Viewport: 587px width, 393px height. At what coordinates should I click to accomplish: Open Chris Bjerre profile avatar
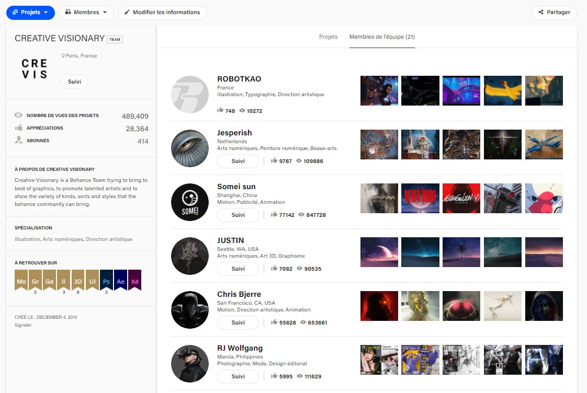pyautogui.click(x=190, y=310)
